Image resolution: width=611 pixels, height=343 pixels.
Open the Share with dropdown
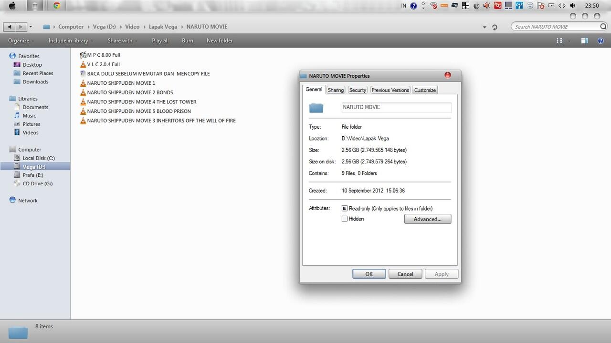coord(122,40)
